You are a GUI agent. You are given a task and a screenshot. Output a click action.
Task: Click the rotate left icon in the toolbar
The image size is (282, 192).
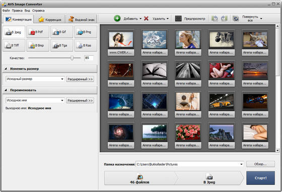(215, 18)
